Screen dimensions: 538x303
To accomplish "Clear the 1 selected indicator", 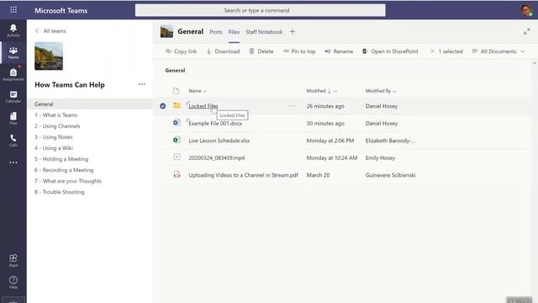I will 446,51.
